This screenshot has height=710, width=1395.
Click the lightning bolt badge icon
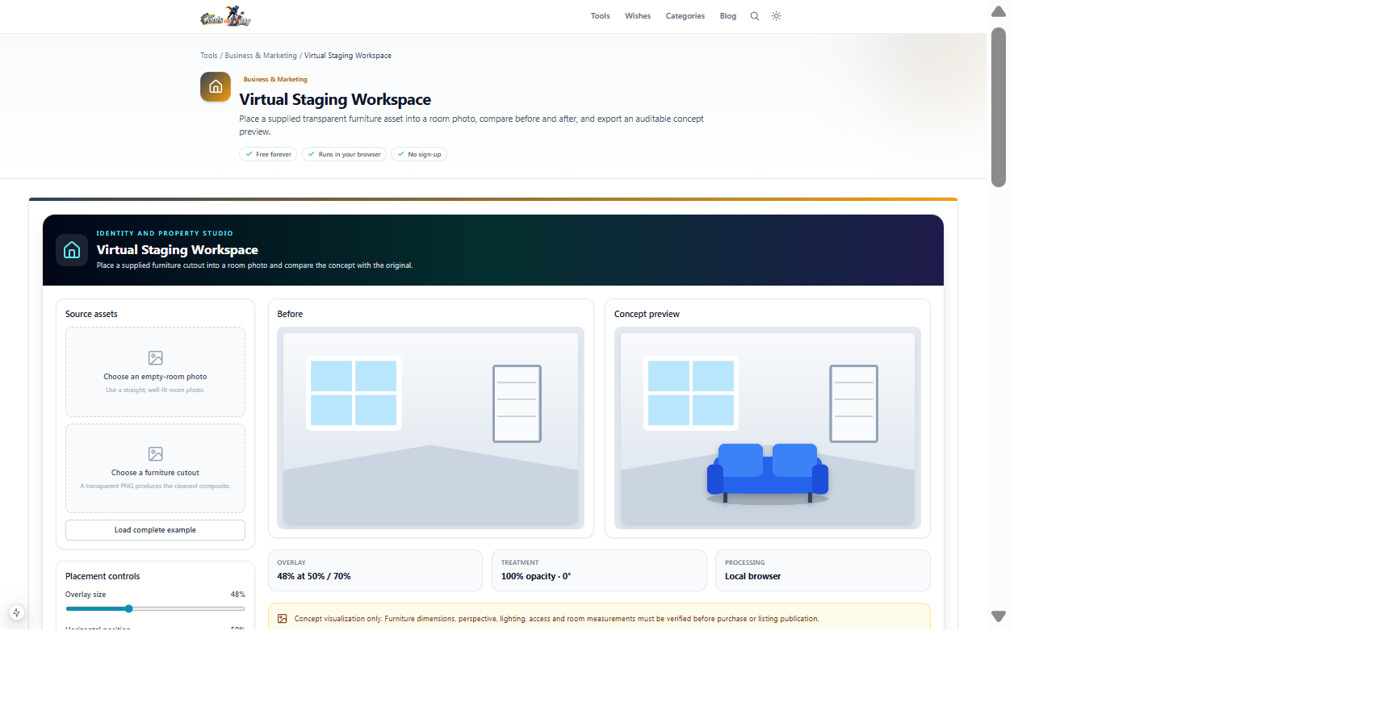click(x=16, y=613)
